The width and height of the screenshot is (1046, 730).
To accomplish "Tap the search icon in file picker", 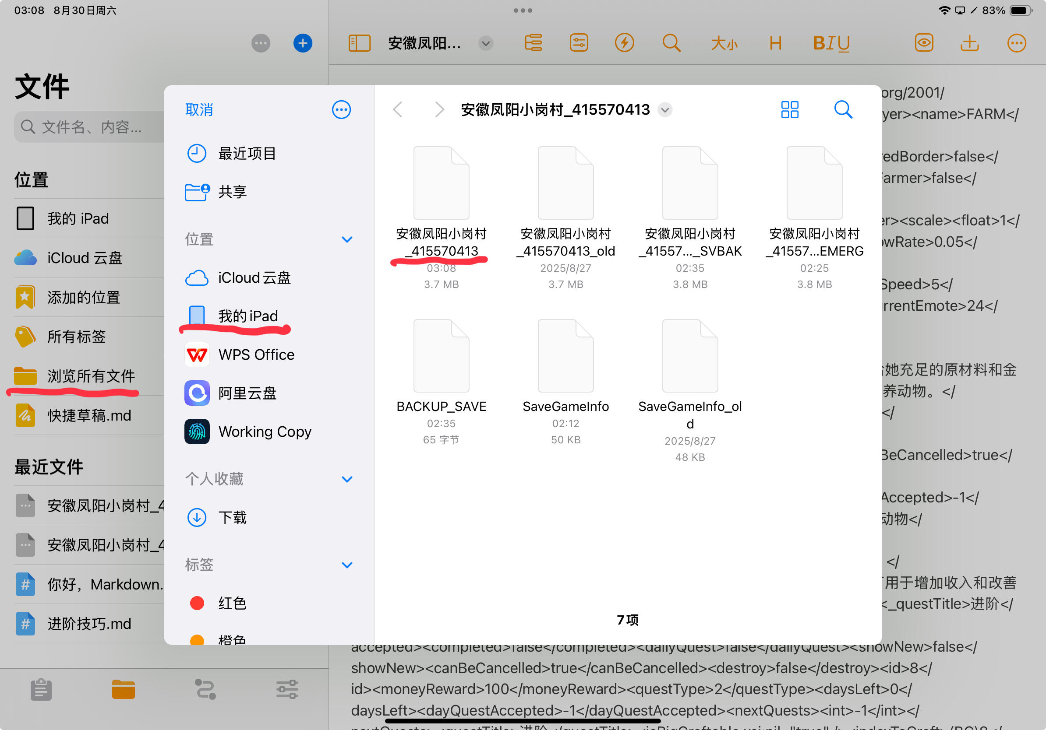I will [x=843, y=110].
